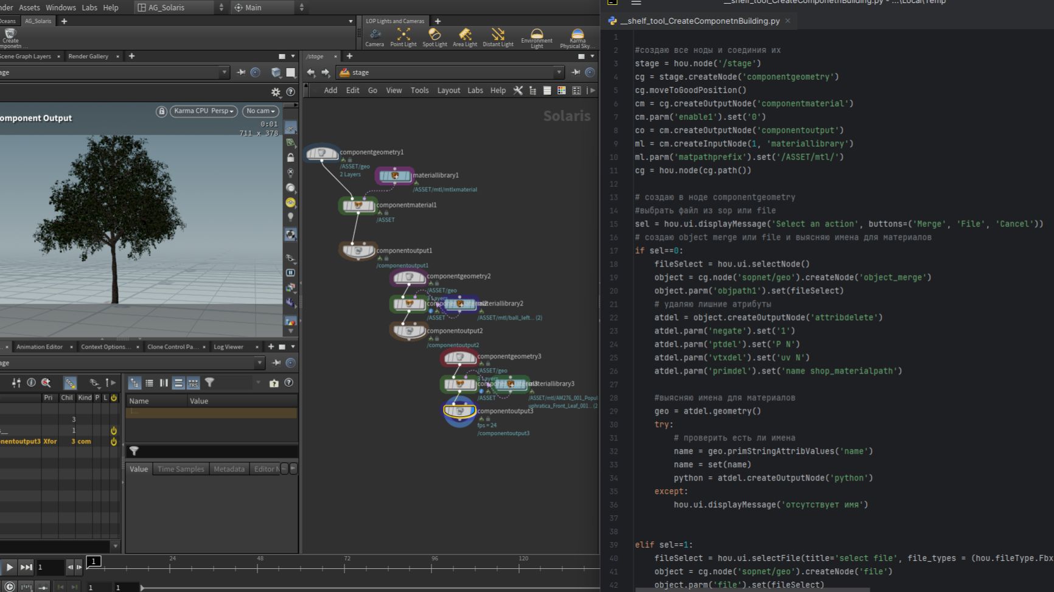Switch to the Render Gallery tab

click(x=88, y=56)
